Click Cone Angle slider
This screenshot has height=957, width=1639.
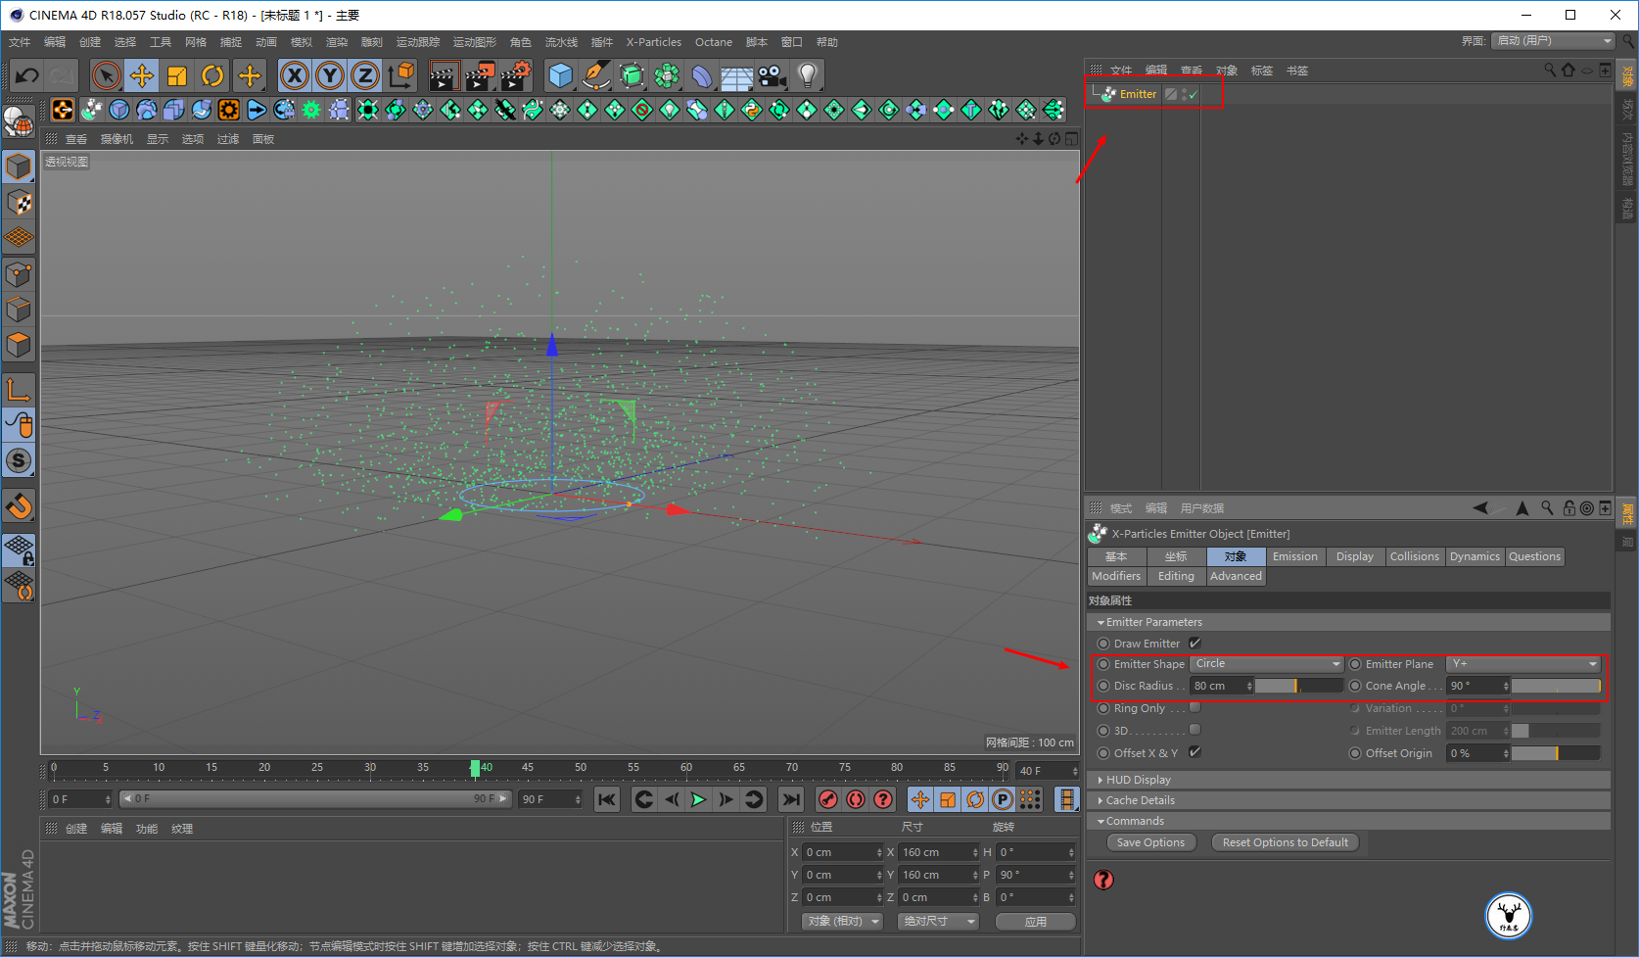1556,686
